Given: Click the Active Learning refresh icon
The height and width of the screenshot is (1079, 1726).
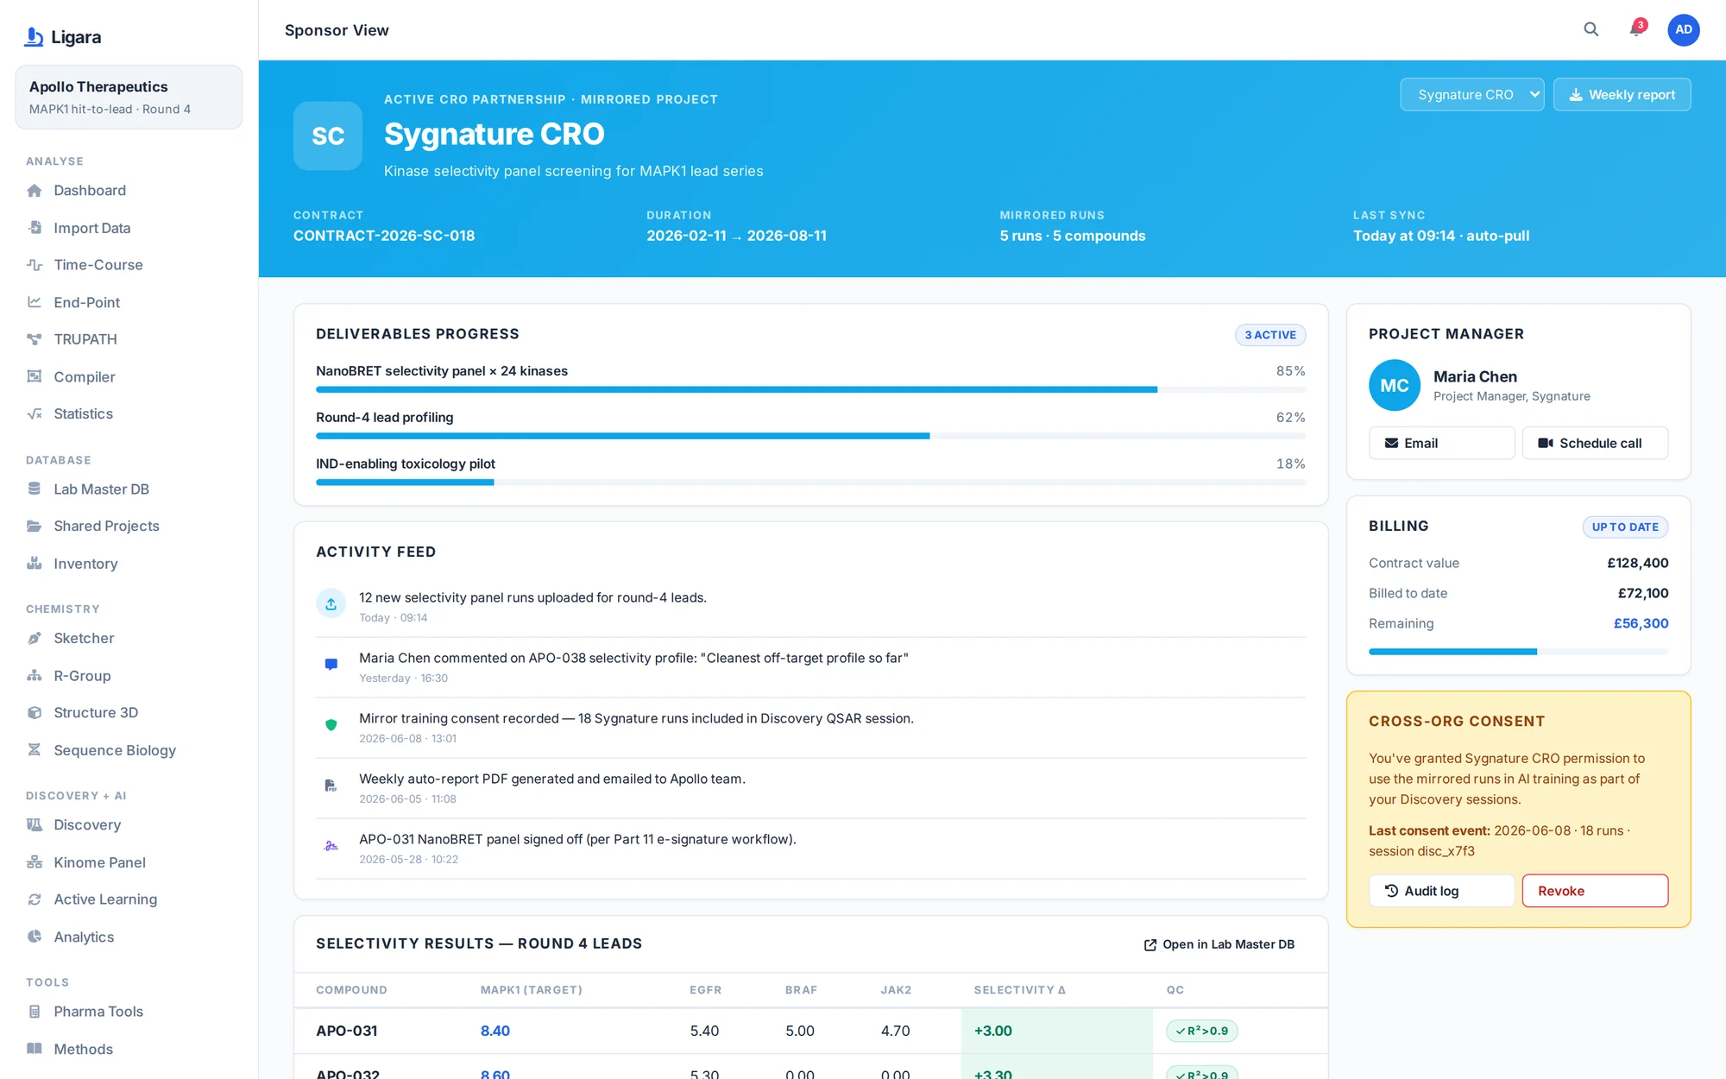Looking at the screenshot, I should [x=35, y=899].
